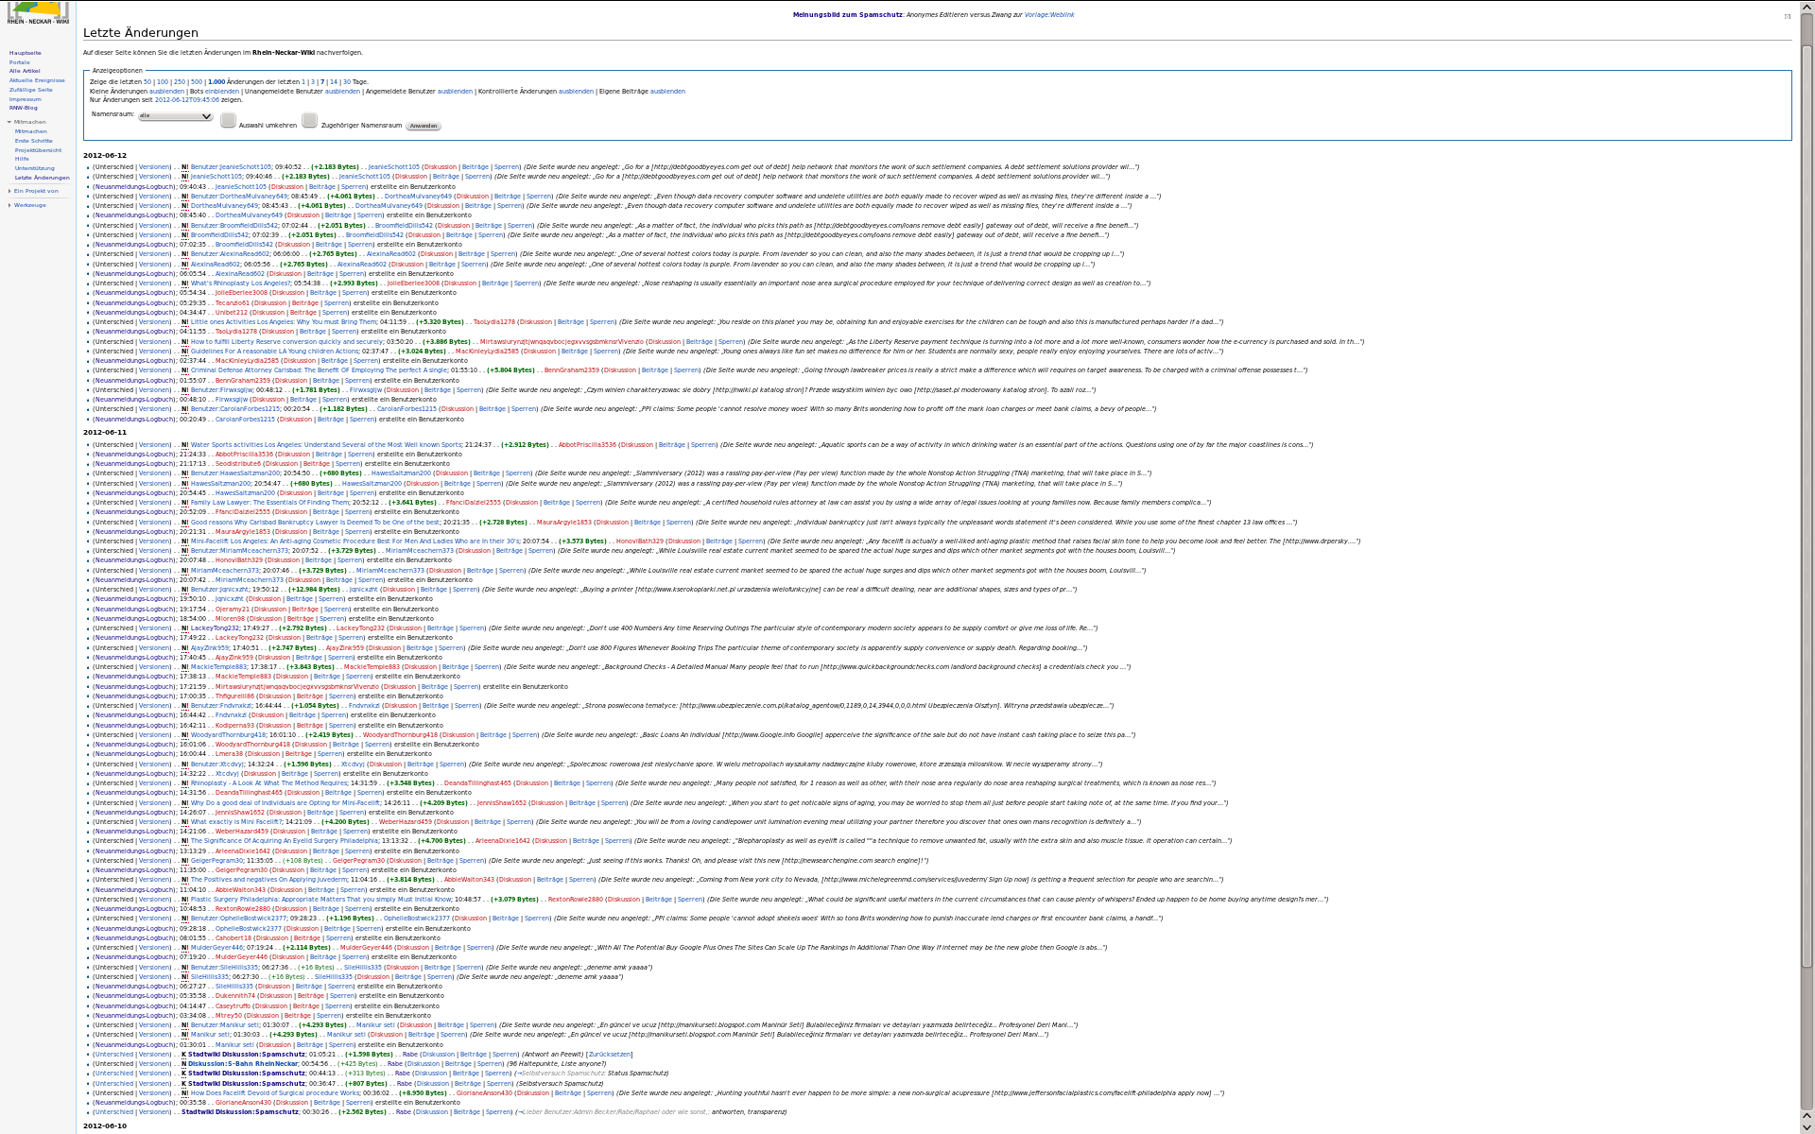
Task: Expand the 'Ein Projekt von' sidebar section
Action: point(35,191)
